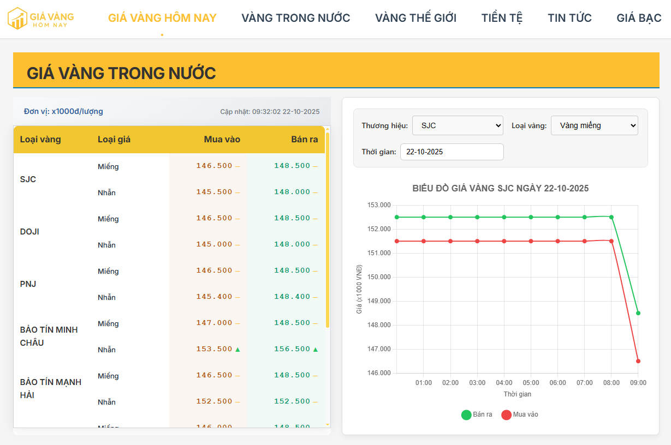
Task: Click the green data point at 08:00
Action: point(611,217)
